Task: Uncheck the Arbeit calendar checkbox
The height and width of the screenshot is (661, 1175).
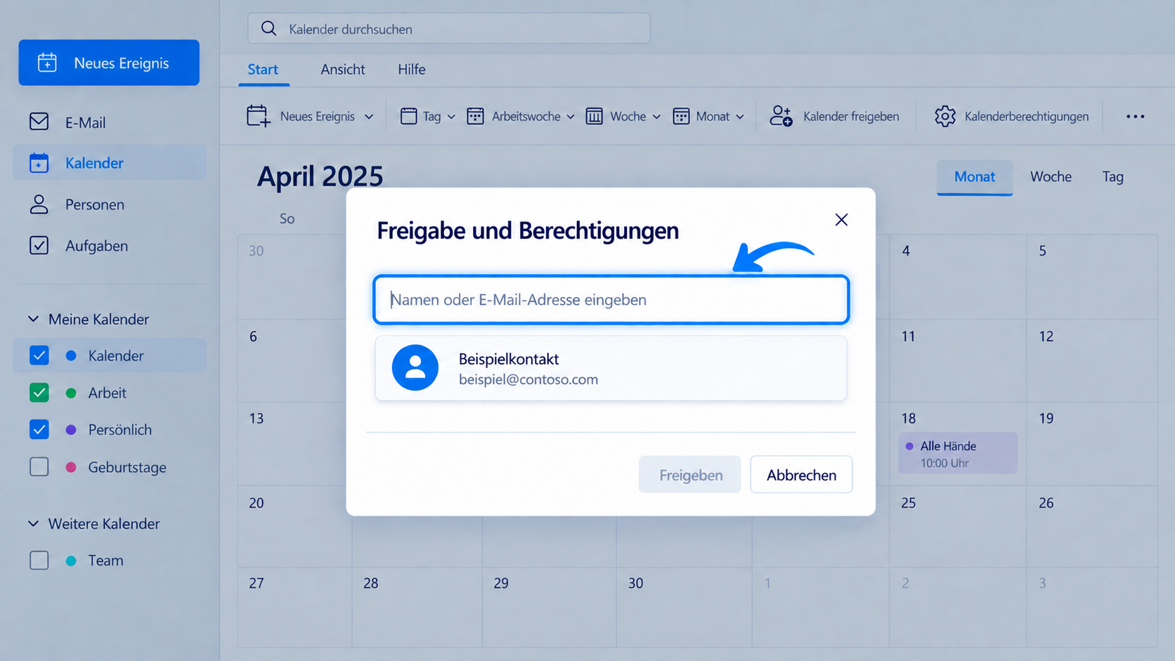Action: (x=39, y=393)
